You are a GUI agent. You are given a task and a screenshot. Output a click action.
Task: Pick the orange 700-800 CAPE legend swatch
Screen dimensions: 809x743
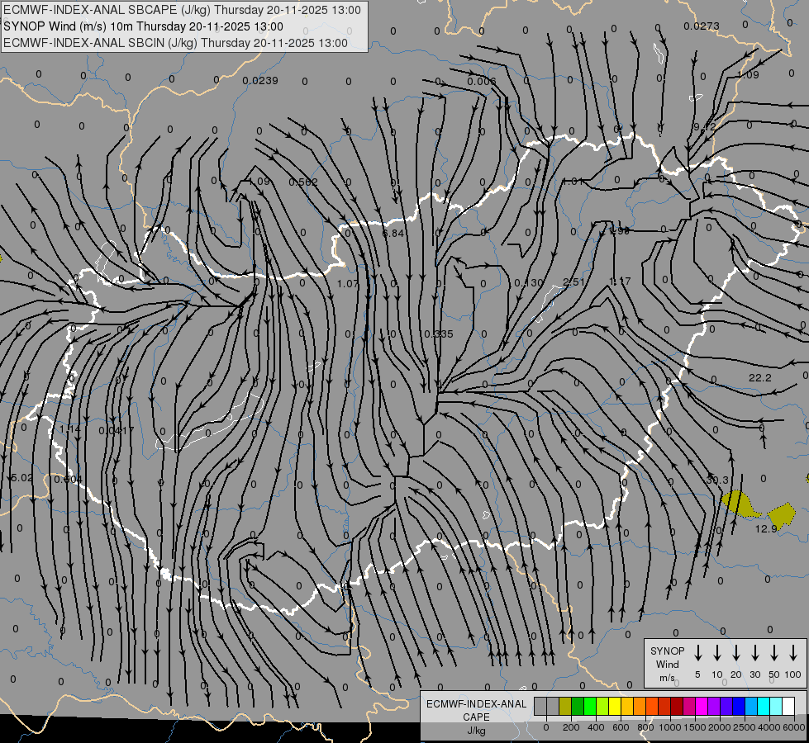pos(640,706)
